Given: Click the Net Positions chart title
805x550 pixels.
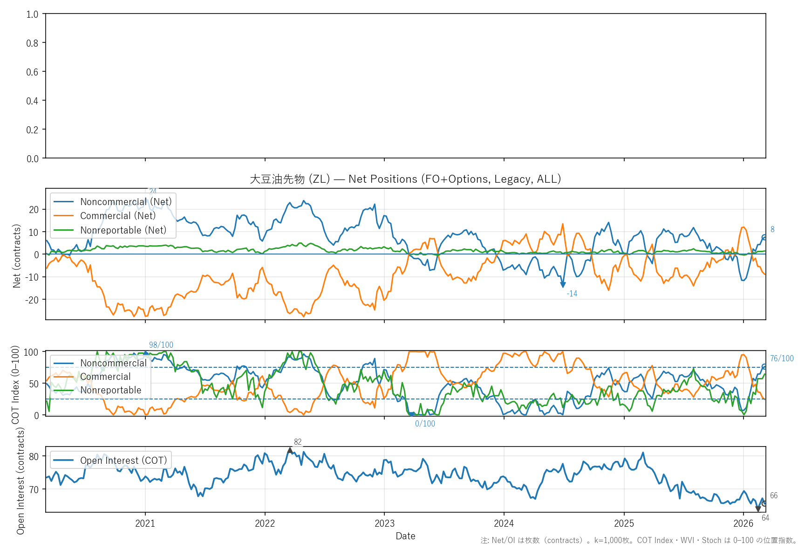Looking at the screenshot, I should pos(405,179).
